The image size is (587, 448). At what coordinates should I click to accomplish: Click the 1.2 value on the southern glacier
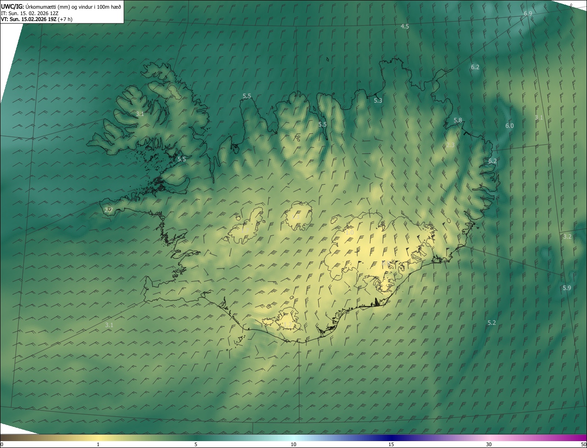pyautogui.click(x=288, y=324)
